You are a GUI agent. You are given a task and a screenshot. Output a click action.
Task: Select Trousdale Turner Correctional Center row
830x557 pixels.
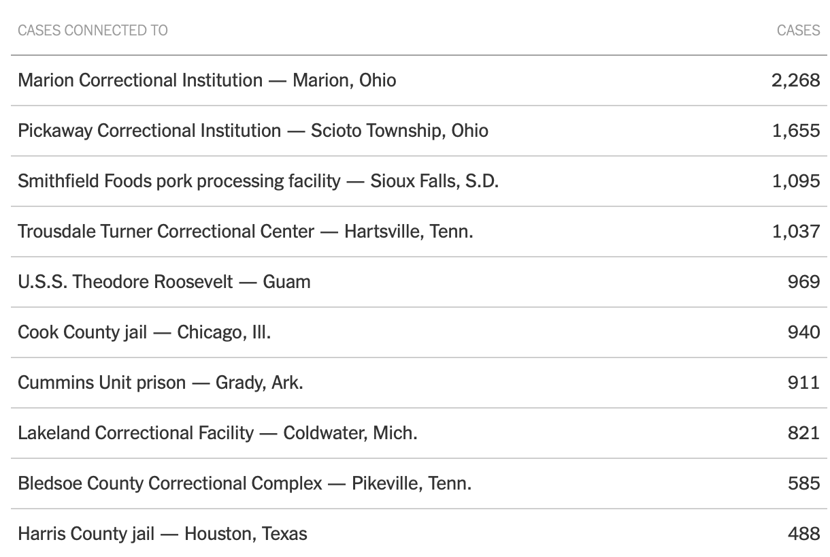click(x=246, y=232)
